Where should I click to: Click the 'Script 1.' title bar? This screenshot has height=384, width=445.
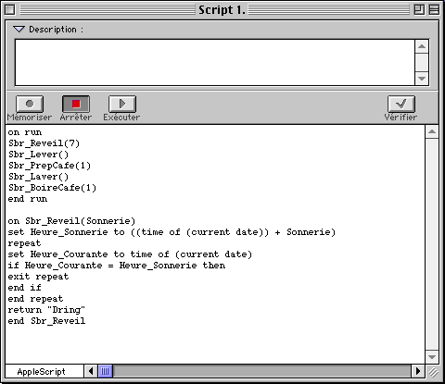coord(222,10)
